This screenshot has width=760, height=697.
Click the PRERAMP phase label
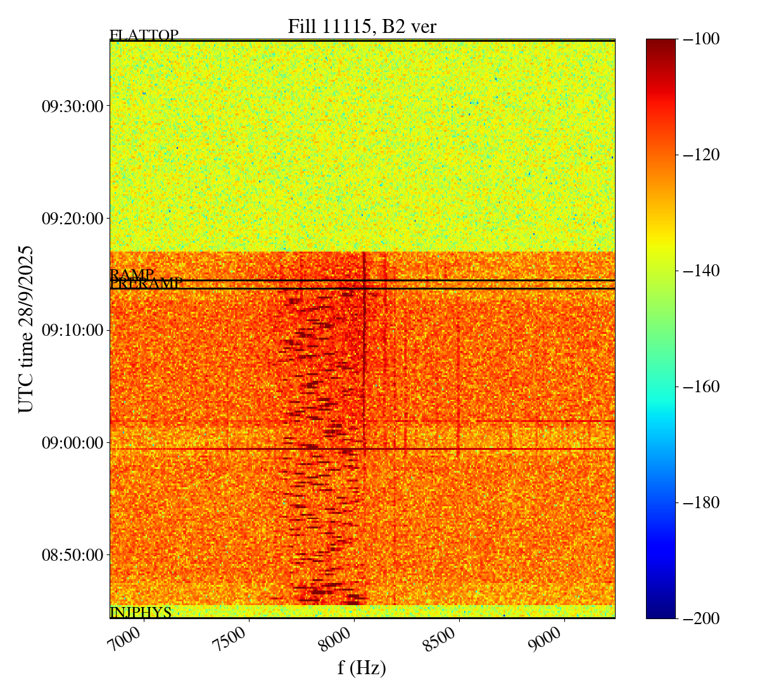[146, 284]
